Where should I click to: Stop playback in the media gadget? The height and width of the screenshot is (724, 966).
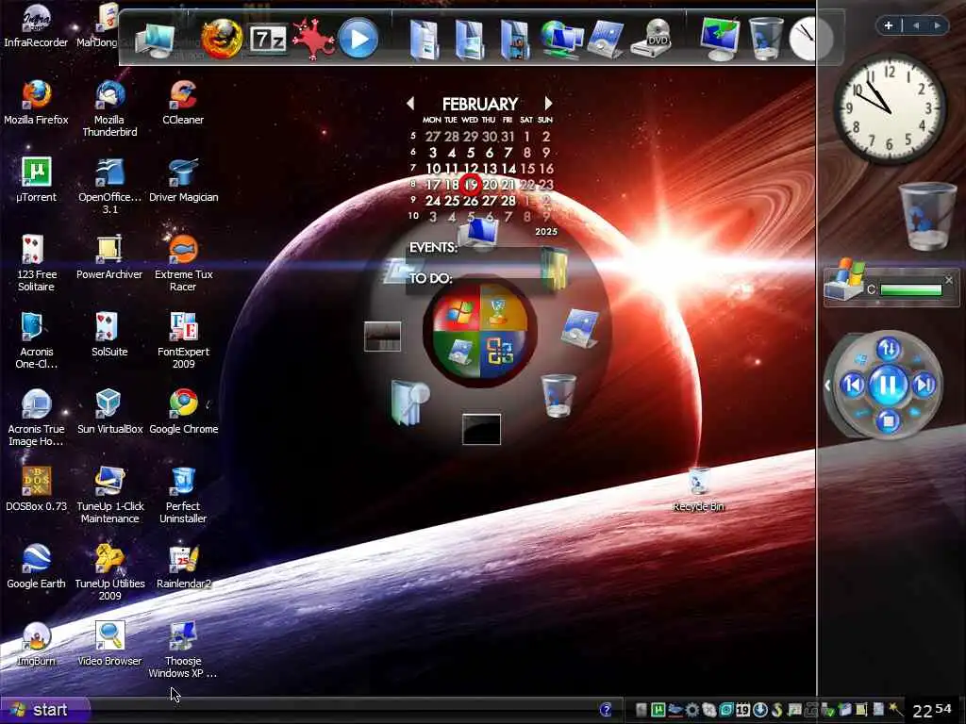point(888,421)
